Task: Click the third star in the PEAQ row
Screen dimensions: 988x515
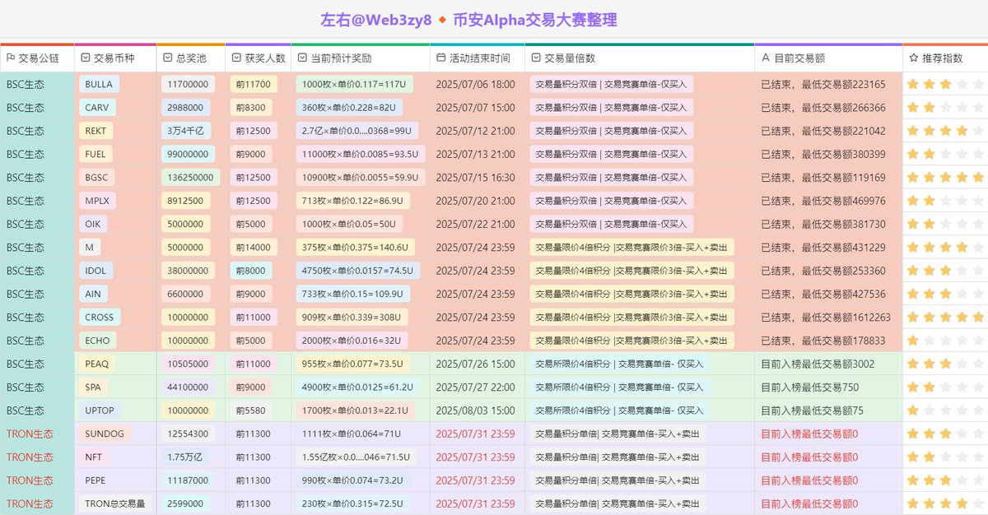Action: 945,364
